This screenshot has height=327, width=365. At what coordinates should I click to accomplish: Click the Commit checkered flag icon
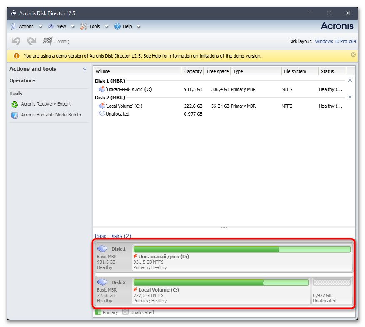48,41
